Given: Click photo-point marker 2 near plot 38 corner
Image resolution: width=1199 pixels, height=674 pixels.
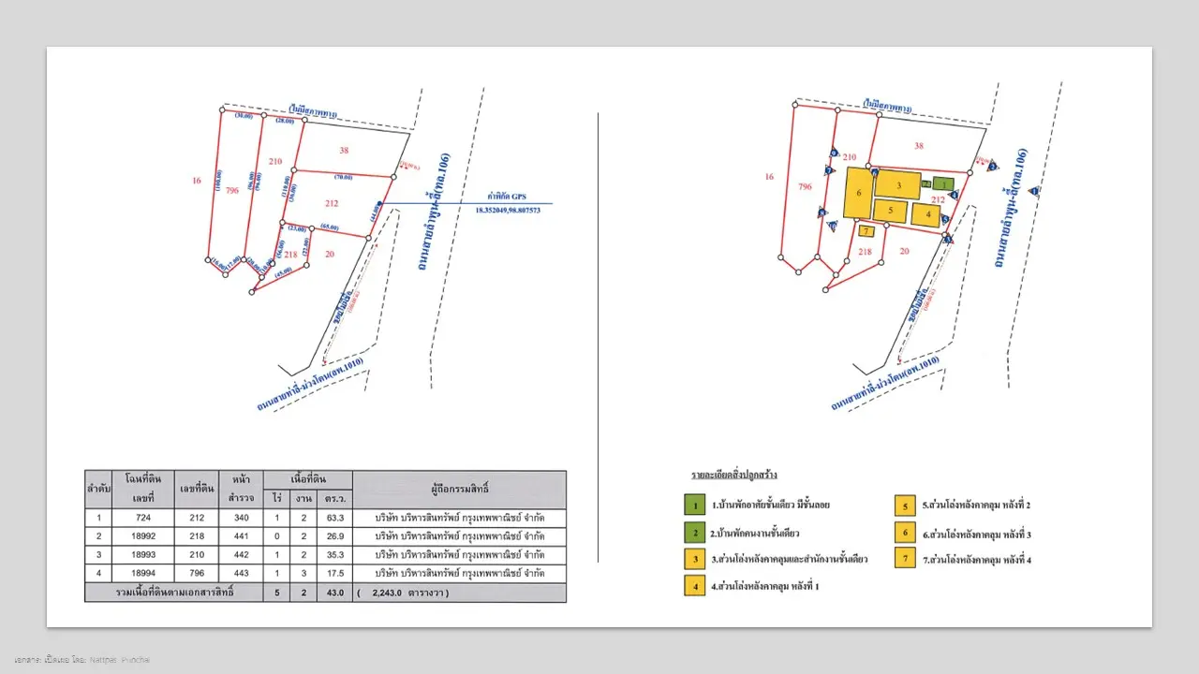Looking at the screenshot, I should click(x=993, y=167).
